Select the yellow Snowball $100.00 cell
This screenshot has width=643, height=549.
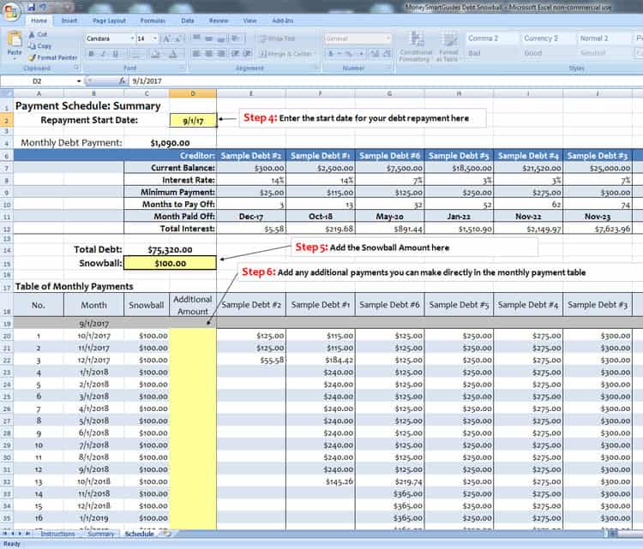(170, 263)
